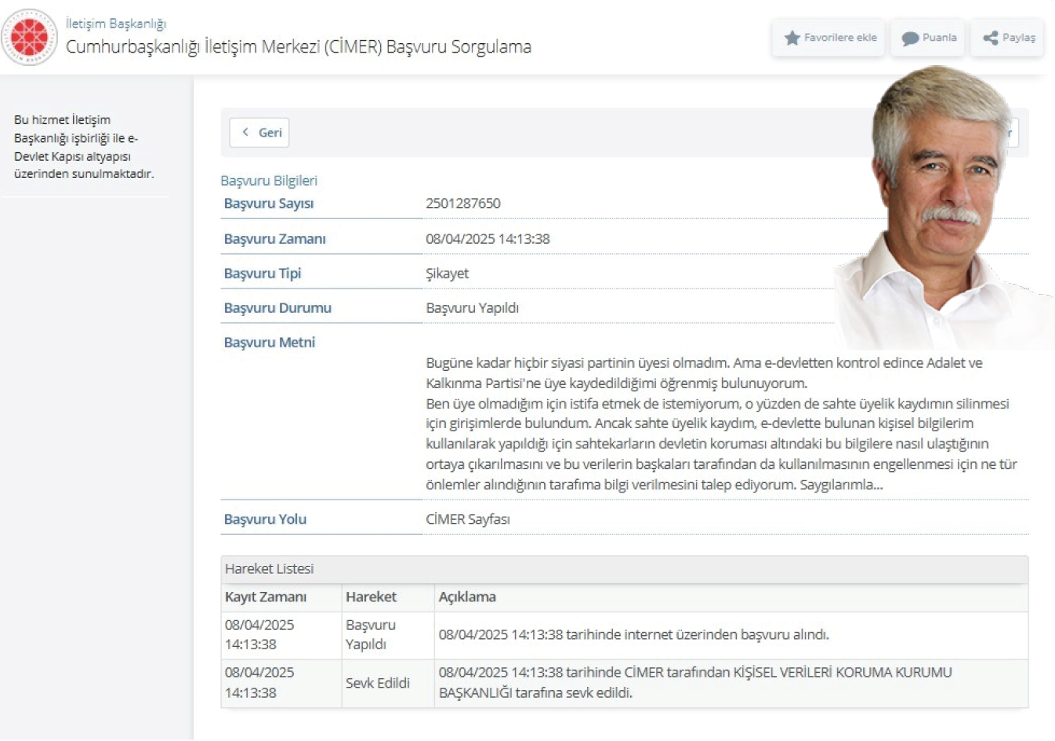Click the Paylaş share icon
The image size is (1055, 741).
(990, 38)
